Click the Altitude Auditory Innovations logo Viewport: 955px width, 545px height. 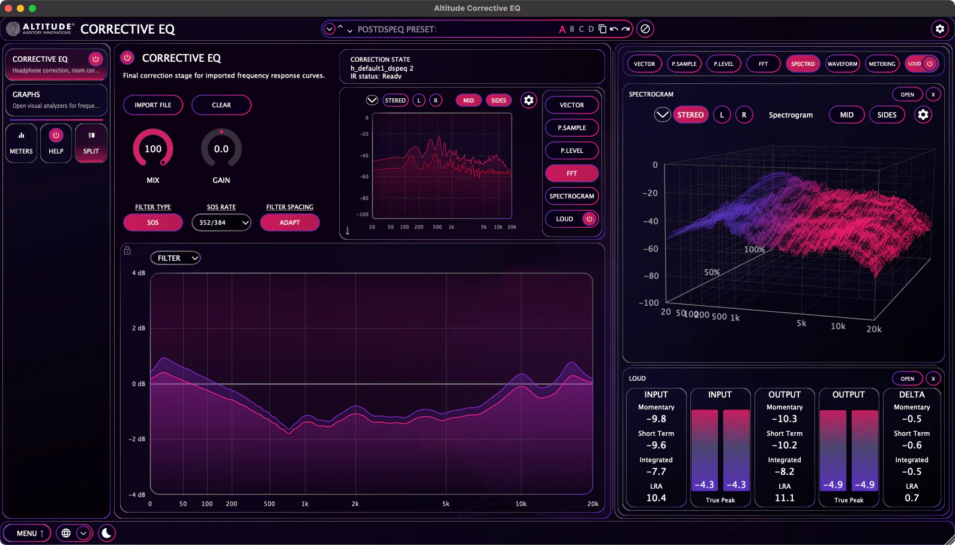coord(40,29)
